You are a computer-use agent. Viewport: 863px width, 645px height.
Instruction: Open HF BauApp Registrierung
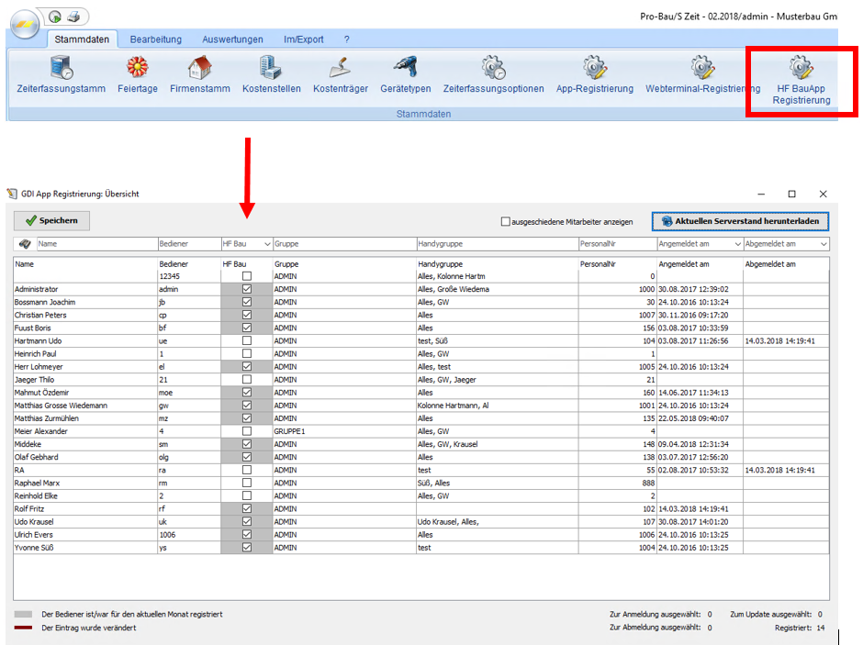801,79
